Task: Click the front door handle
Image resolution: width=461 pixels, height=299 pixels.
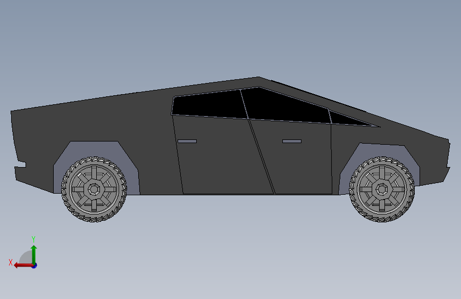Action: click(292, 142)
